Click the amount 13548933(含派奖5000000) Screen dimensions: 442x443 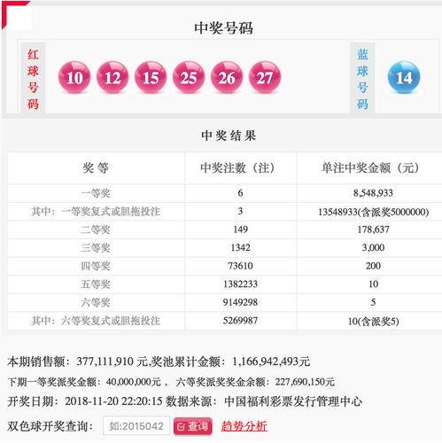point(373,212)
